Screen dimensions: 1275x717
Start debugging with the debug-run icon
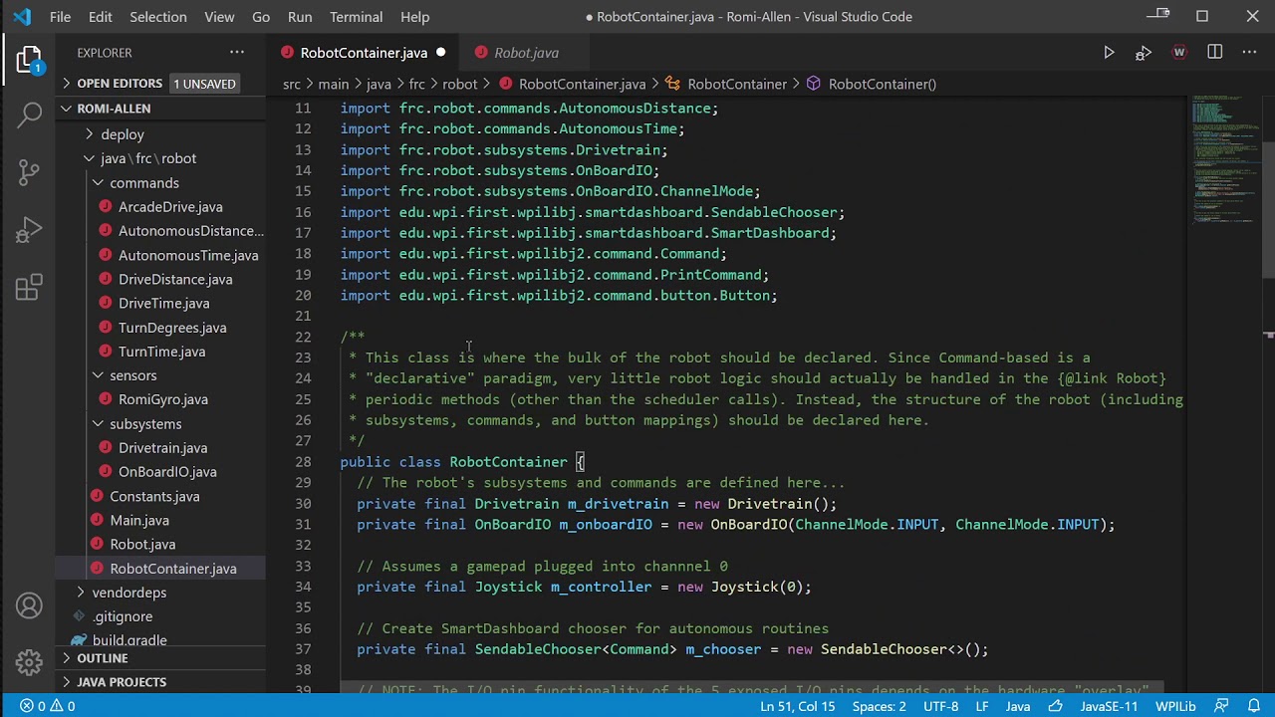(x=1144, y=53)
